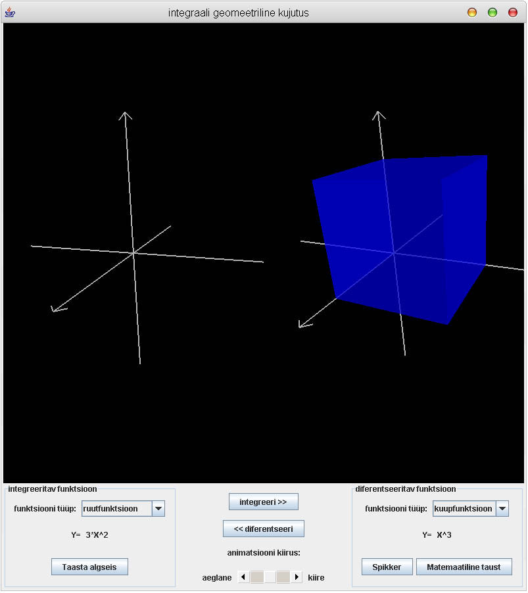Click the animation speed slider thumb
The height and width of the screenshot is (593, 528).
270,577
